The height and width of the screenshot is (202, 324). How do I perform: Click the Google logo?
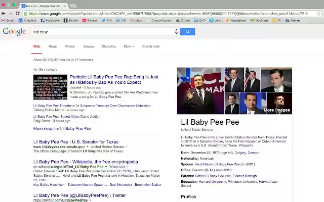tap(14, 32)
